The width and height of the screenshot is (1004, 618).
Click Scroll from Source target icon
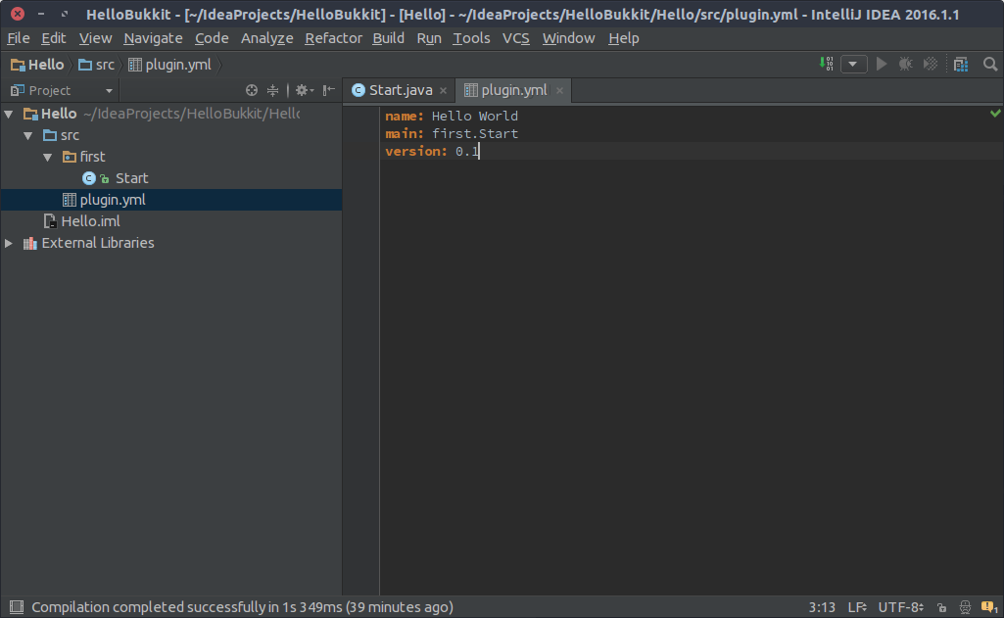pyautogui.click(x=252, y=90)
